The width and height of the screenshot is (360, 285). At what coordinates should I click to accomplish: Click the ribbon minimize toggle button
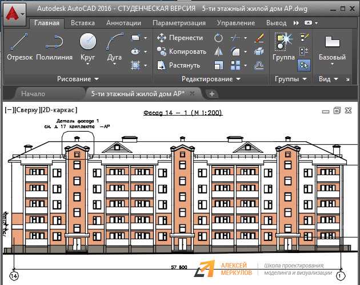[x=308, y=23]
